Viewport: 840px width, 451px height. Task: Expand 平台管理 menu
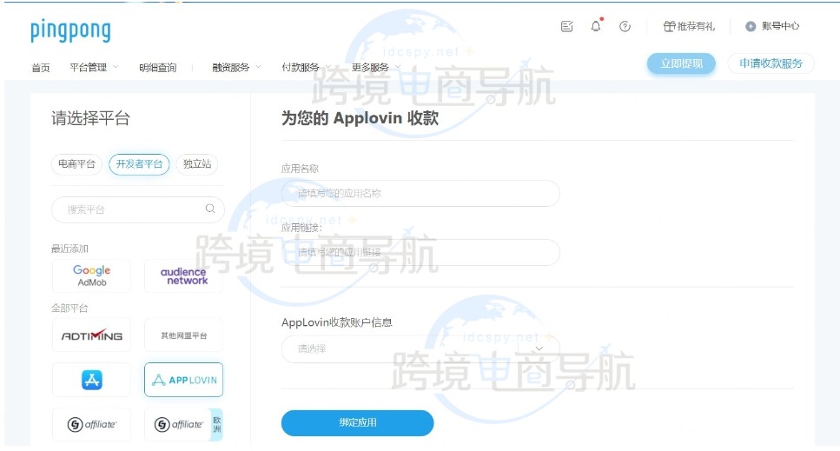pos(94,68)
